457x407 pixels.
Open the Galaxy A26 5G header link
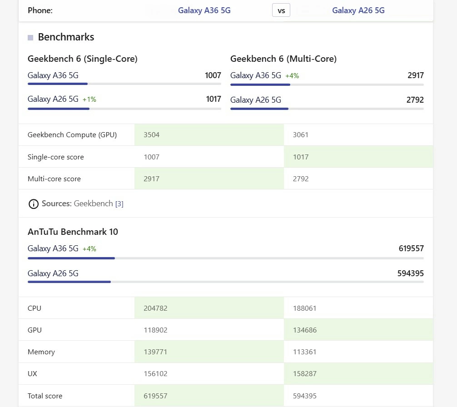coord(358,10)
